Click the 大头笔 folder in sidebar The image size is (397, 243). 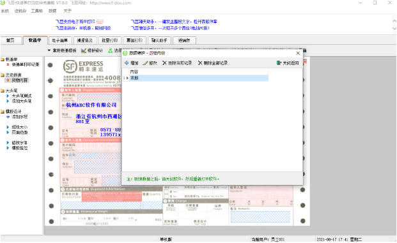click(9, 91)
